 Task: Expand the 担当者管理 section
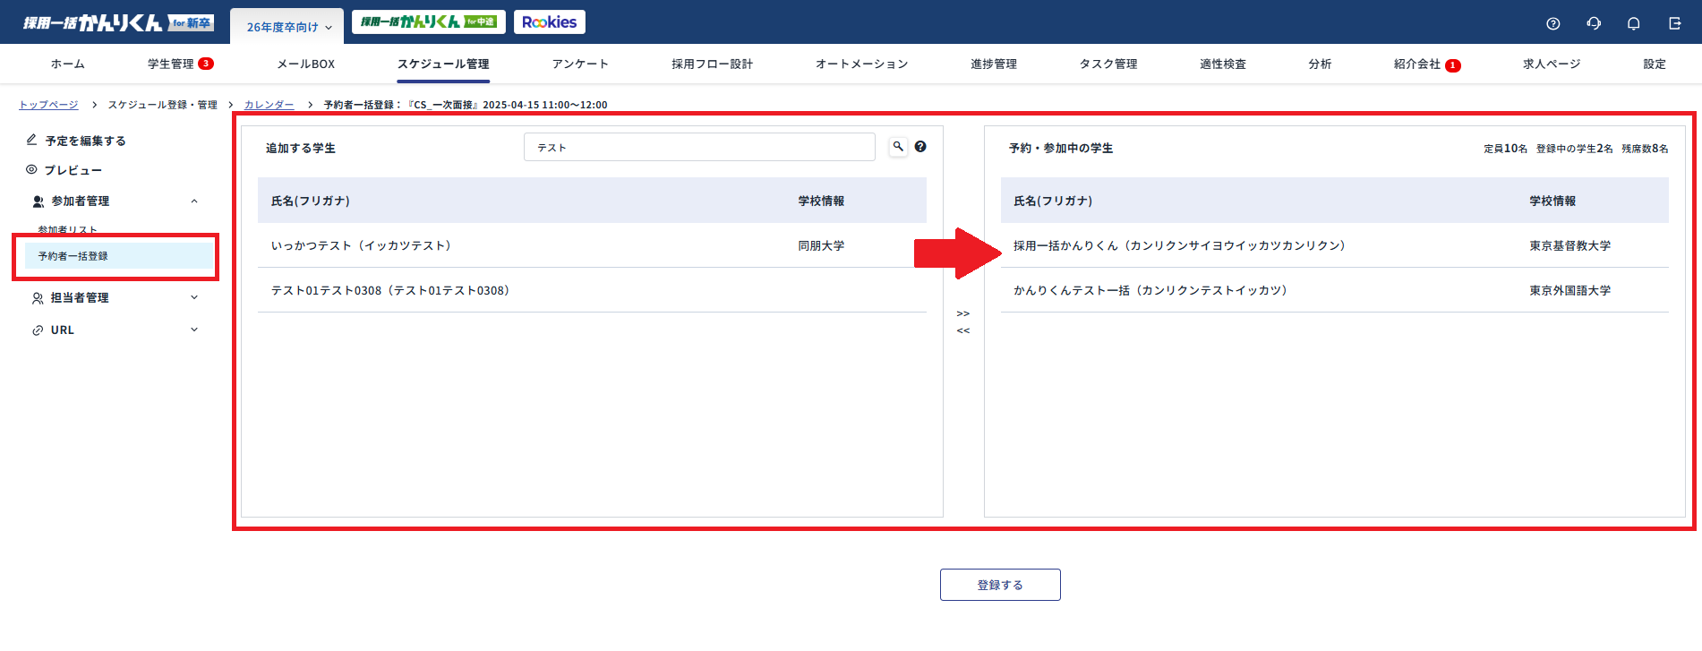coord(194,298)
